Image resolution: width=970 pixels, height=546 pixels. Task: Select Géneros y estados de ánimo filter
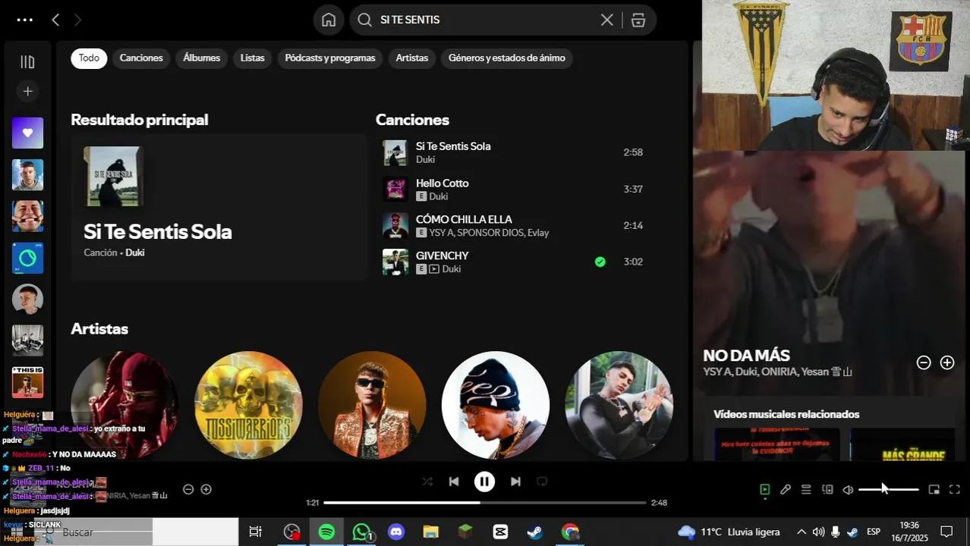[x=507, y=58]
